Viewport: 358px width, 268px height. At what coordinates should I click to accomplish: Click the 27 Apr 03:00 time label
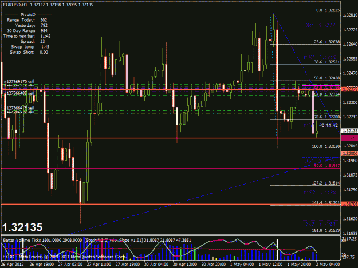tap(70, 265)
